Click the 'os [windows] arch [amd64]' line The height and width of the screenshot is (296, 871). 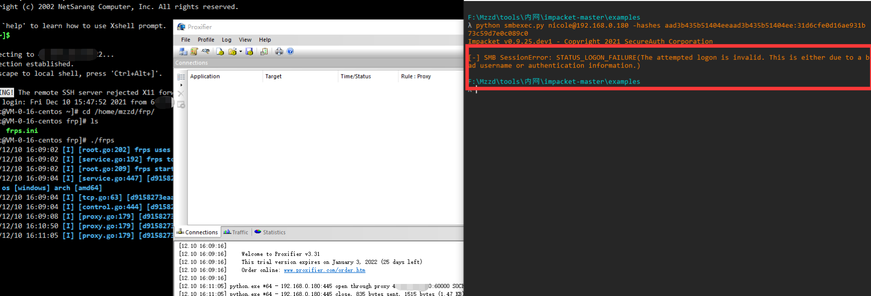point(51,188)
